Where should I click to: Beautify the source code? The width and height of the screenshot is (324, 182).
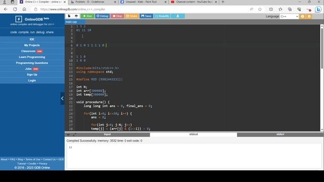tap(162, 16)
